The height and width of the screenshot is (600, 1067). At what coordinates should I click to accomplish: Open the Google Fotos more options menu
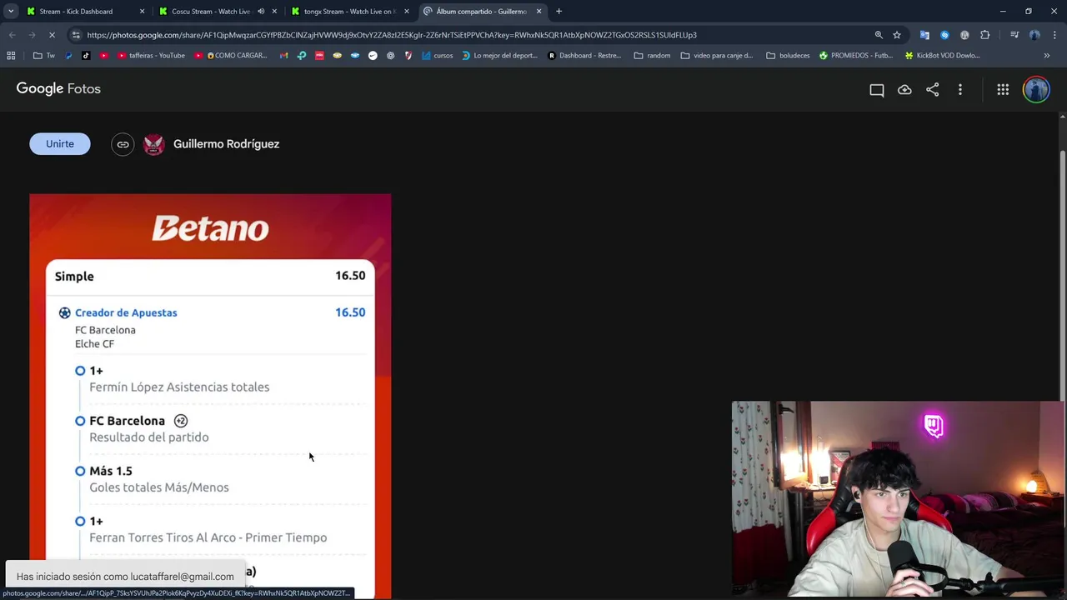point(960,90)
